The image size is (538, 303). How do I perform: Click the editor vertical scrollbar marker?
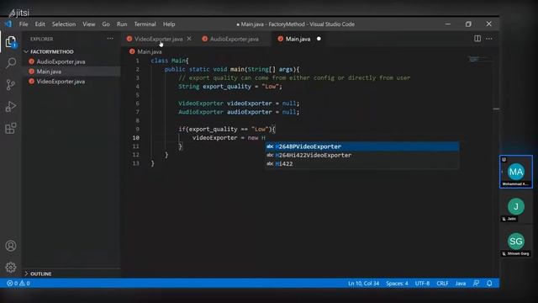coord(496,109)
